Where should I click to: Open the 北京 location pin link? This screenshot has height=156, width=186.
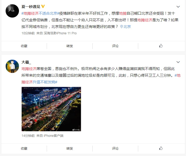point(125,27)
